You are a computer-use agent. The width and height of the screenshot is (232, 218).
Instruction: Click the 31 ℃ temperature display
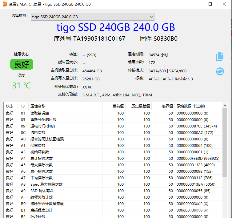click(22, 85)
